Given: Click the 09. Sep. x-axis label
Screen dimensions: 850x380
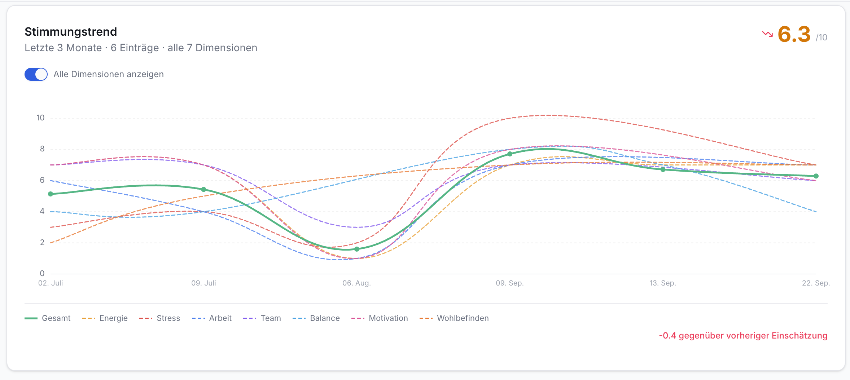Looking at the screenshot, I should [510, 283].
